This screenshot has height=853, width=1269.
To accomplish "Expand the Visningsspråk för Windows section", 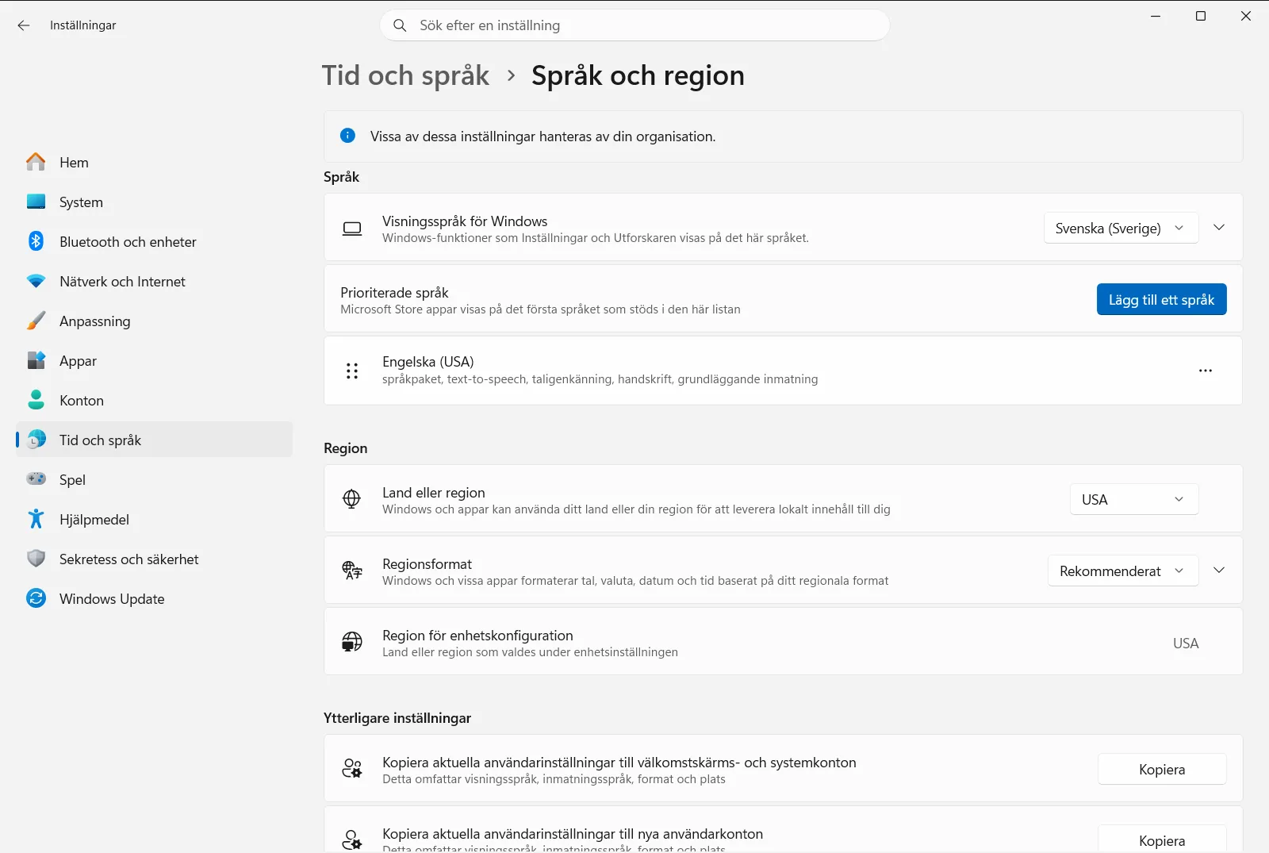I will (x=1219, y=228).
